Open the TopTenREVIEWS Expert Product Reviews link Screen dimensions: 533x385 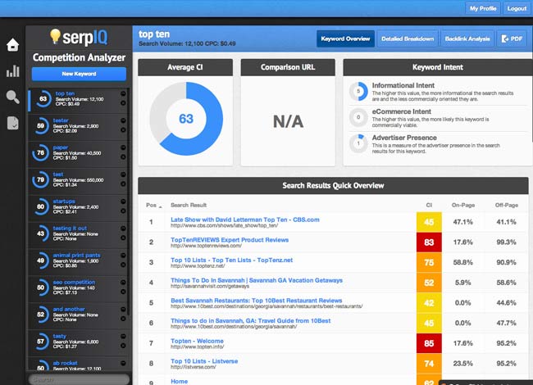[230, 240]
